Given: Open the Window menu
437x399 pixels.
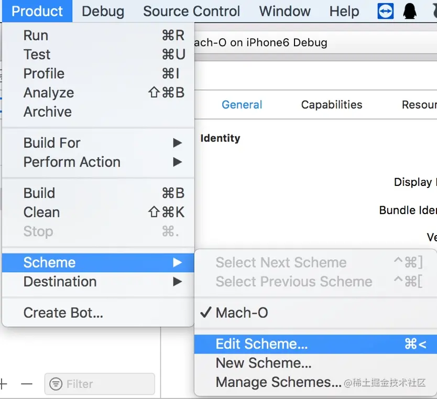Looking at the screenshot, I should point(285,10).
